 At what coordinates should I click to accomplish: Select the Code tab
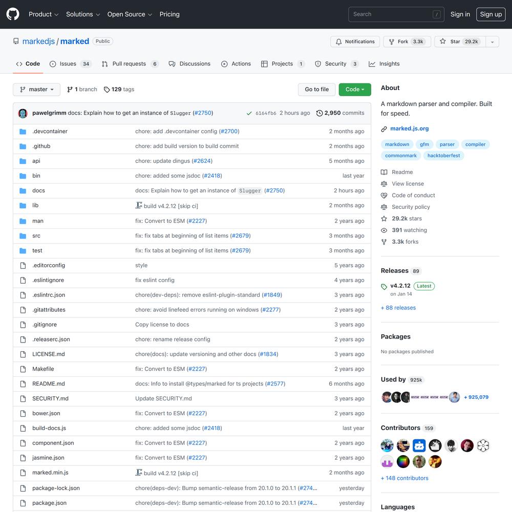click(28, 63)
